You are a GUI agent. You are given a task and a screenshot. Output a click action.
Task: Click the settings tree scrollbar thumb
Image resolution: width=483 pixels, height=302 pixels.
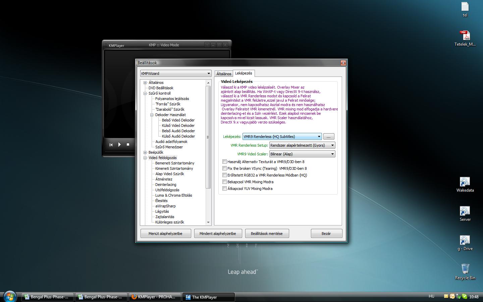(x=208, y=137)
